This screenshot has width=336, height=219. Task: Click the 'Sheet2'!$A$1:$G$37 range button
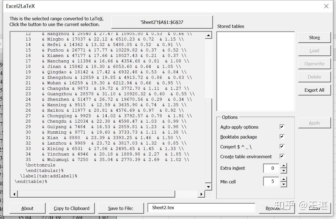tap(162, 22)
